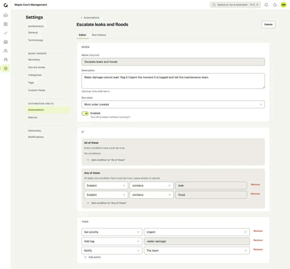The image size is (290, 269).
Task: Open notifications bell icon
Action: (266, 5)
